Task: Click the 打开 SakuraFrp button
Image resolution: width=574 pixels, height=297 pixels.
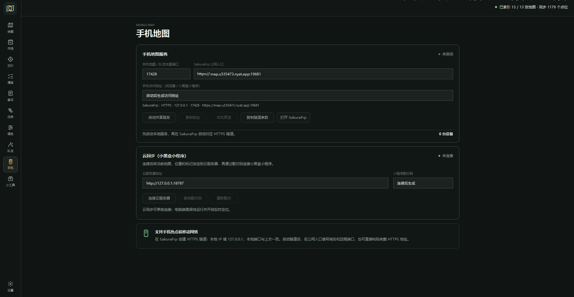Action: coord(293,118)
